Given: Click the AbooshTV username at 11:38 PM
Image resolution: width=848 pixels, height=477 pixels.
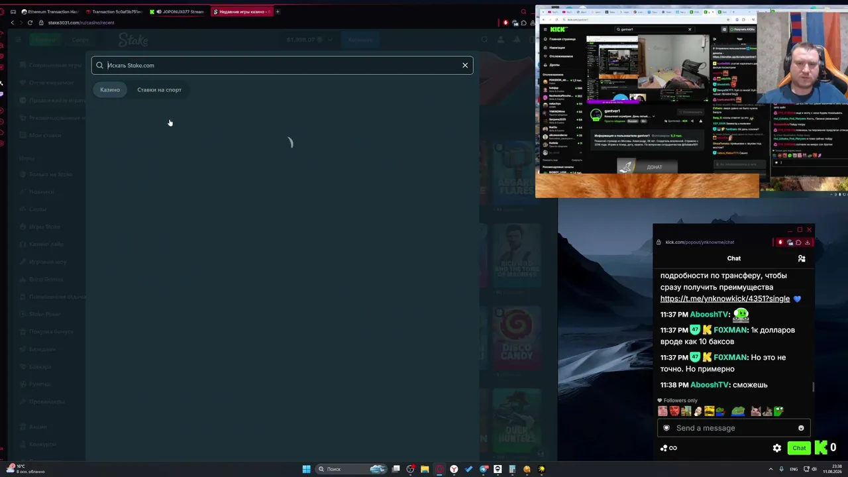Looking at the screenshot, I should point(710,385).
